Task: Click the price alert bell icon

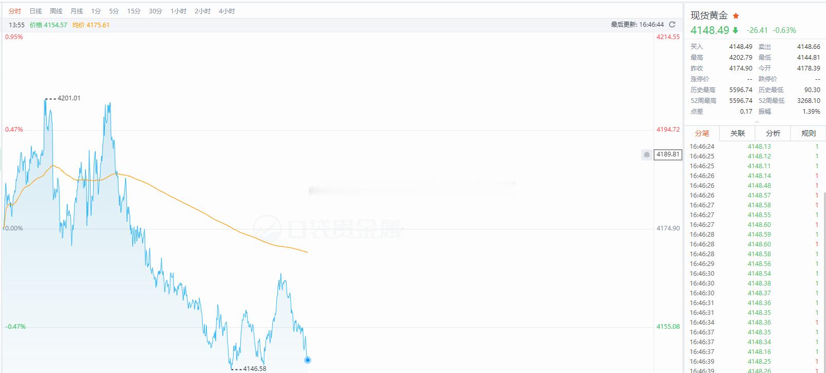Action: (x=647, y=154)
